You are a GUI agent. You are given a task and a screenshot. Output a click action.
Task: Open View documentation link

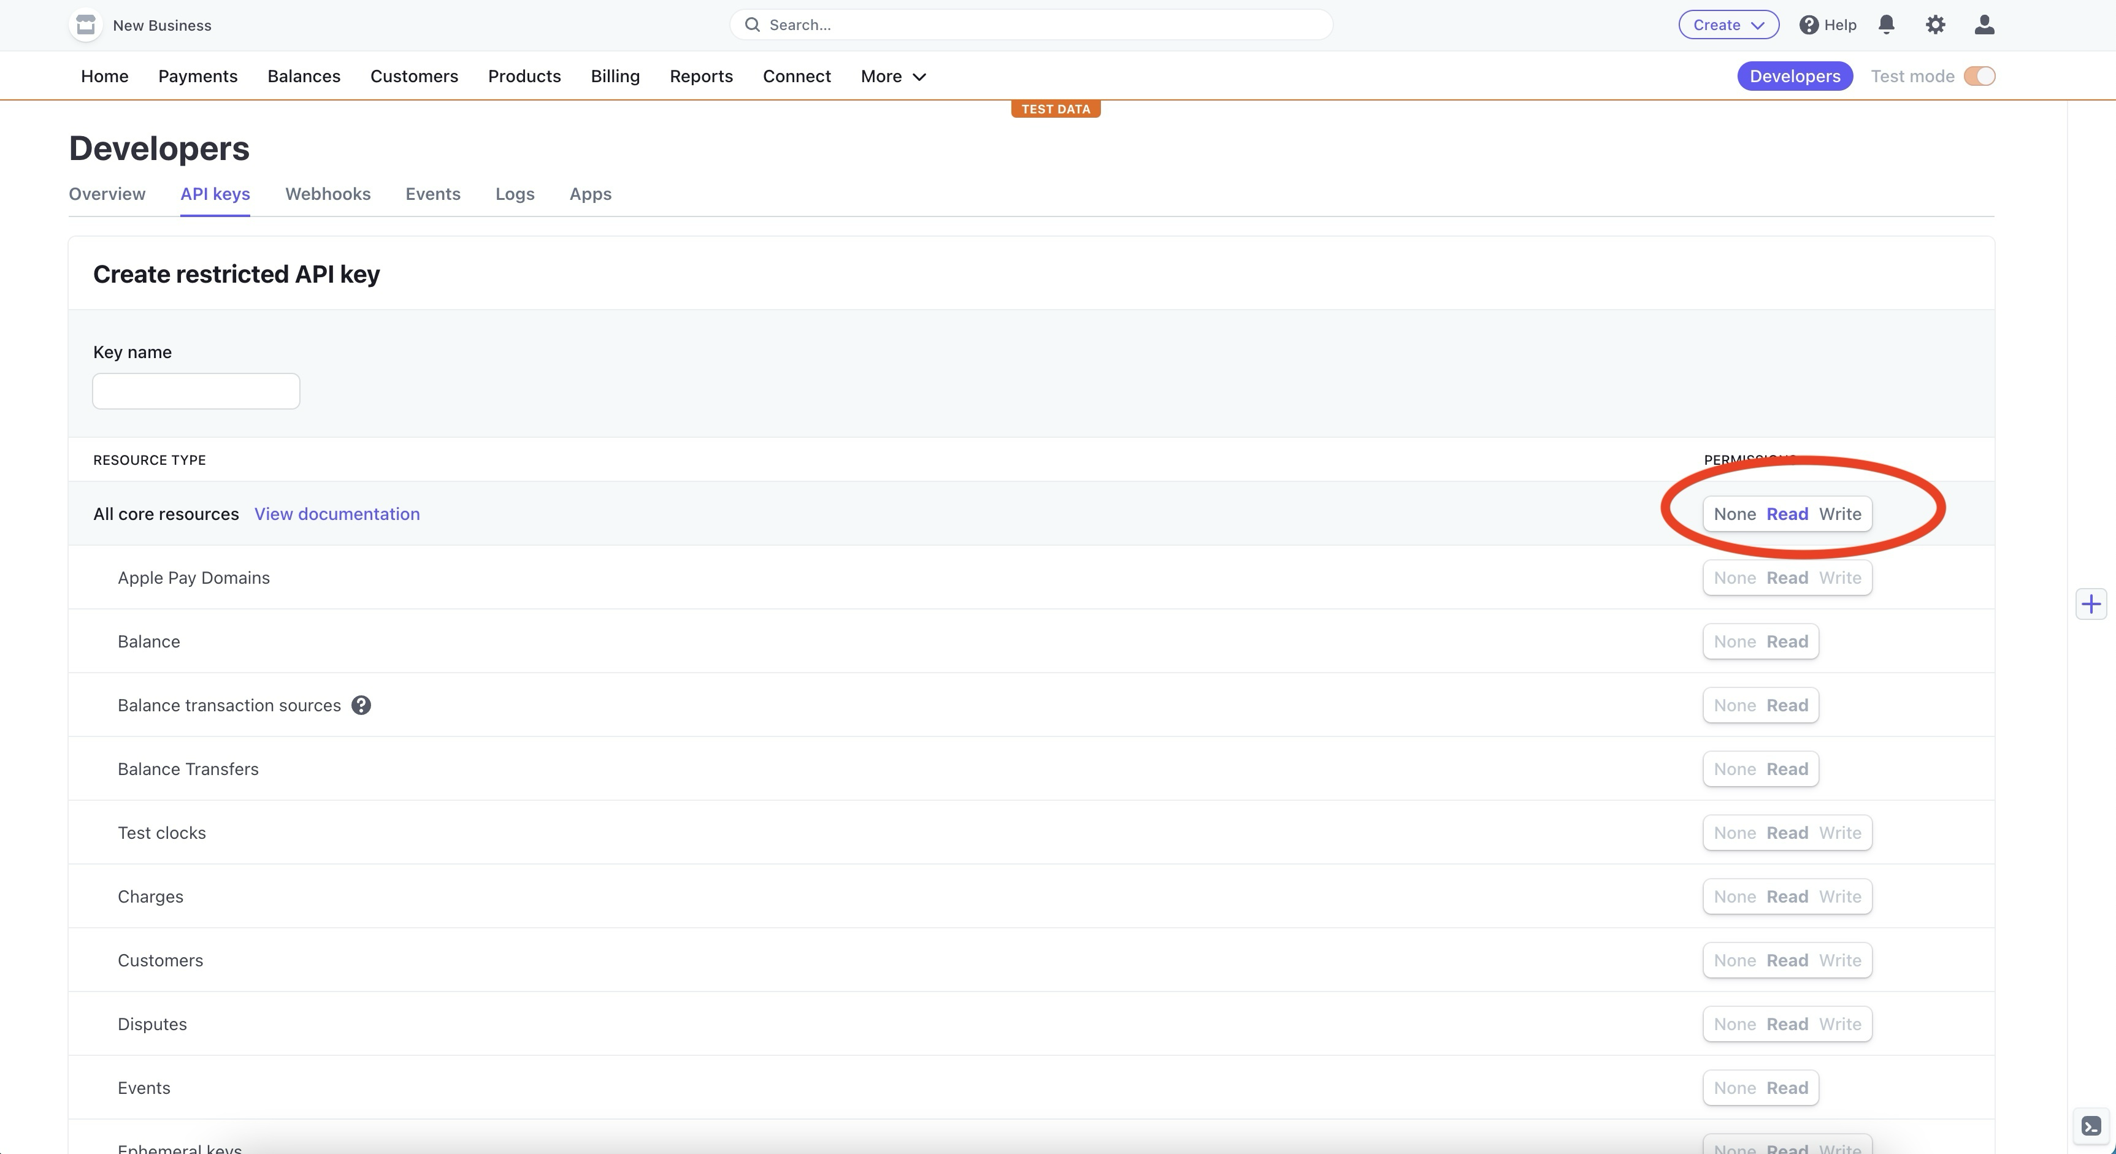[336, 513]
